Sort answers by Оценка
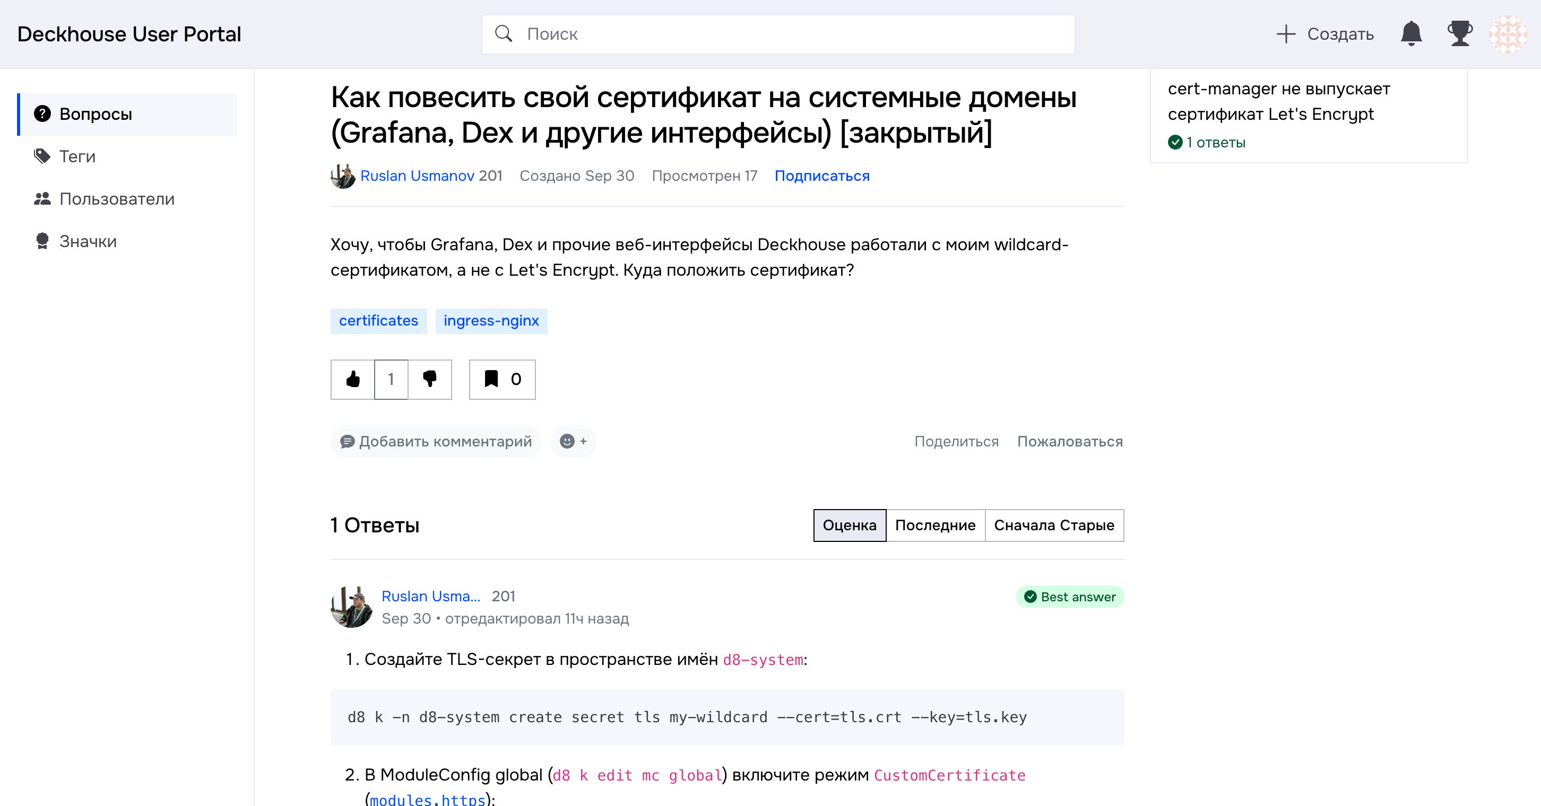Screen dimensions: 1541x806 850,525
